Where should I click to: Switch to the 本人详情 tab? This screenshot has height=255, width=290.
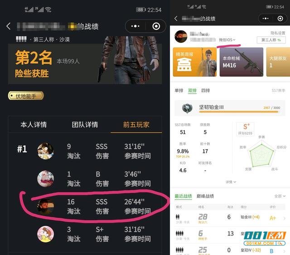pyautogui.click(x=34, y=125)
